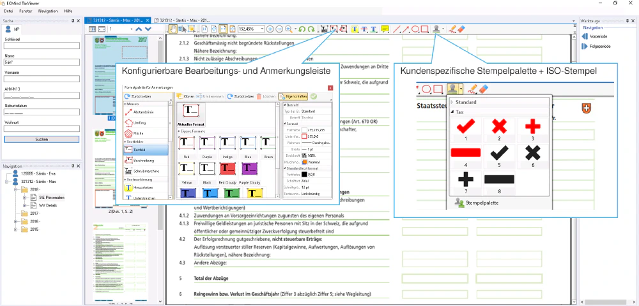Close the Navigation tree panel
639x306 pixels.
[x=78, y=166]
